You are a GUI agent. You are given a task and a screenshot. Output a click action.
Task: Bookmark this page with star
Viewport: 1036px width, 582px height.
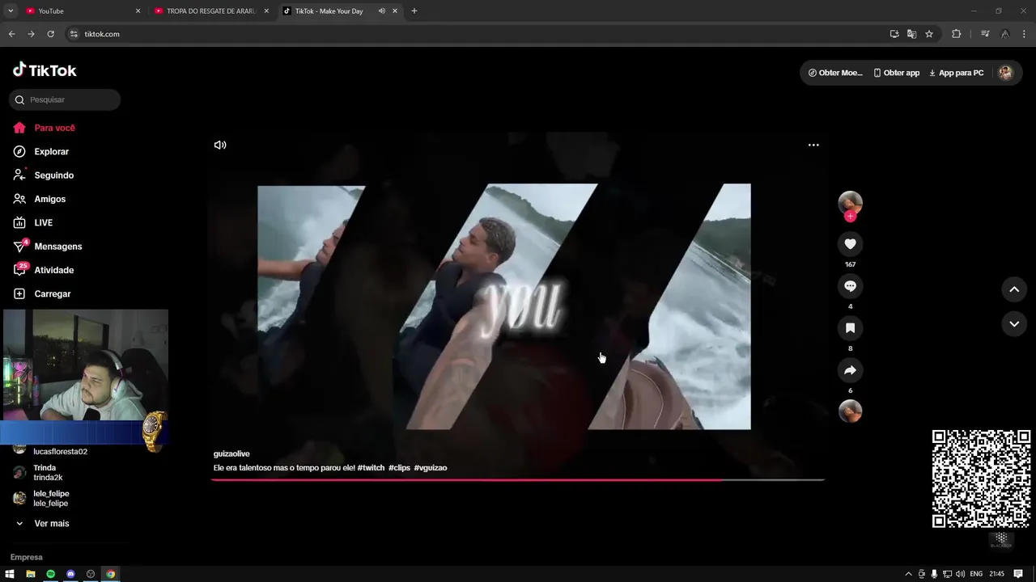[929, 34]
